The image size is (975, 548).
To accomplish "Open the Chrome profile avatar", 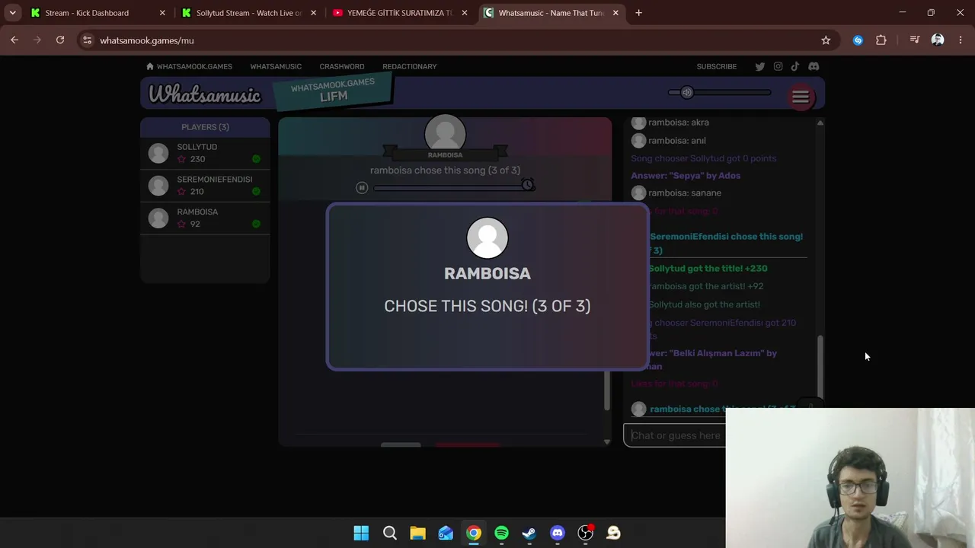I will coord(938,40).
